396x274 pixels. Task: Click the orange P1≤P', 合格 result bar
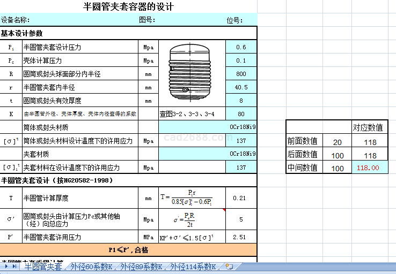coord(129,249)
